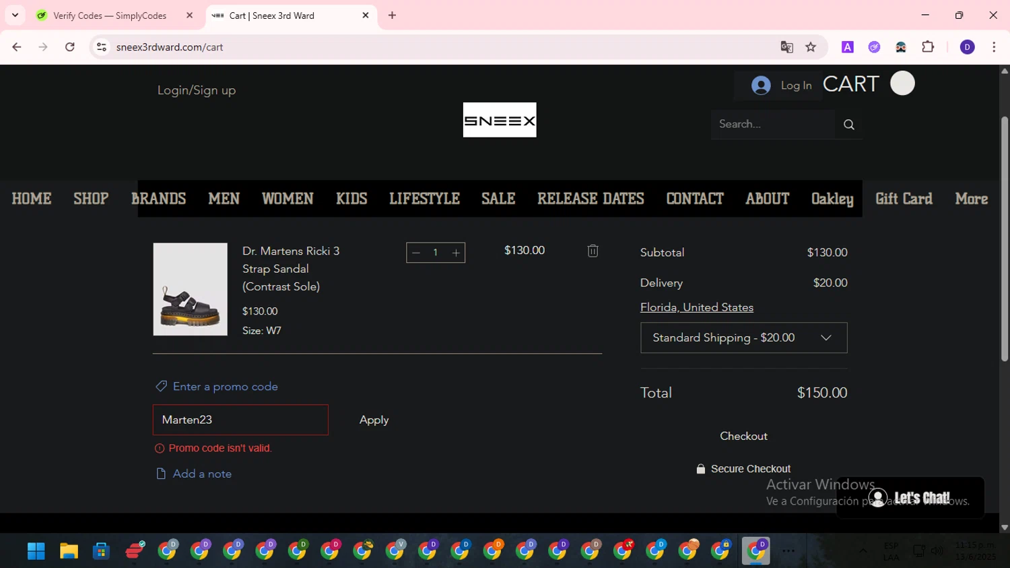1010x568 pixels.
Task: Click the 'Size: W7' text
Action: [x=262, y=331]
